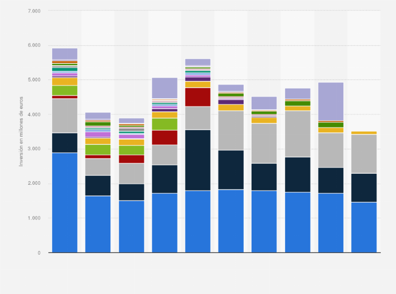396x294 pixels.
Task: Click the blue segment of the third bar
Action: click(131, 226)
